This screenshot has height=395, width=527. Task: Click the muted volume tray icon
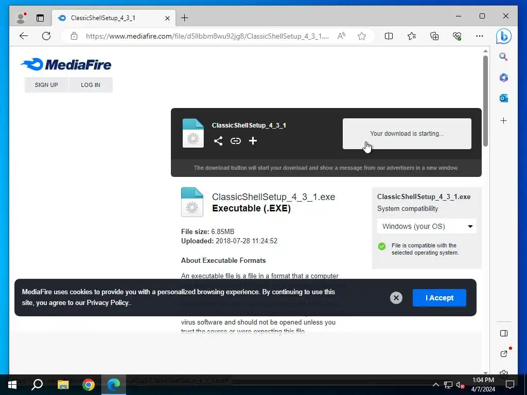[x=461, y=385]
